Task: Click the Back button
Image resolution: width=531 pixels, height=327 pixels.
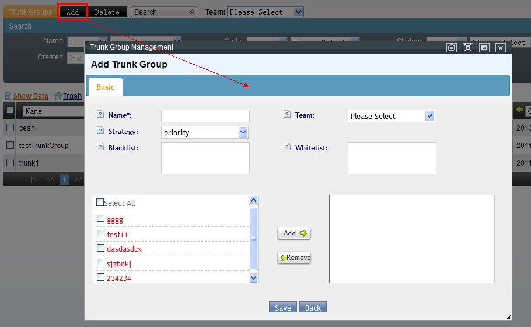Action: pos(313,307)
